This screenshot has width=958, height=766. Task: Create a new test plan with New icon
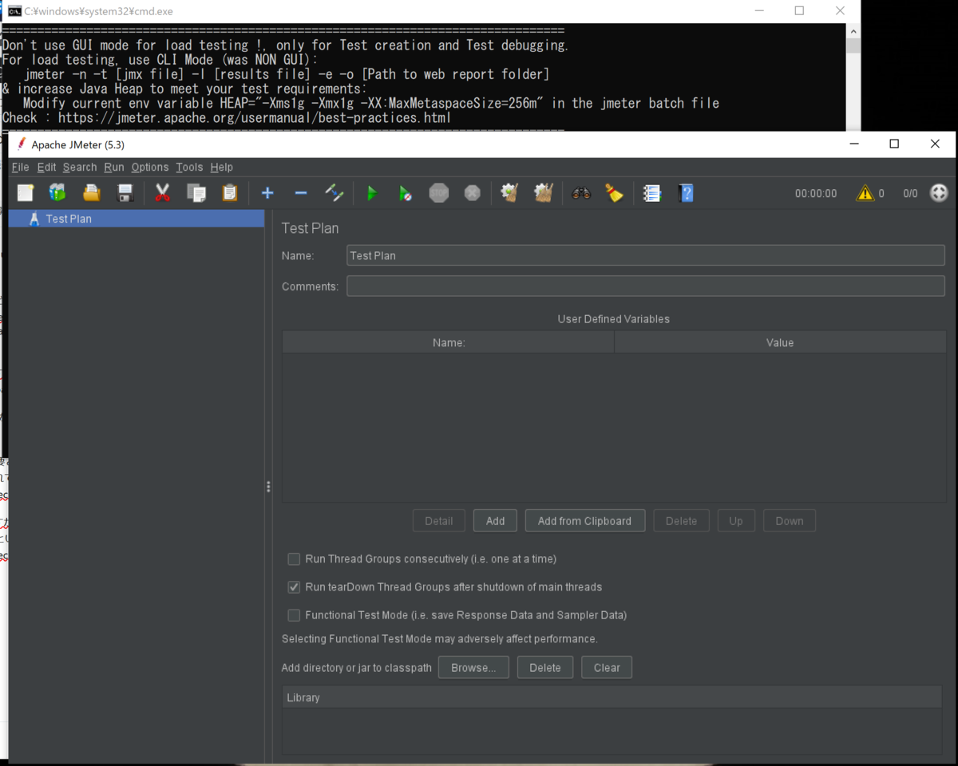pos(26,193)
